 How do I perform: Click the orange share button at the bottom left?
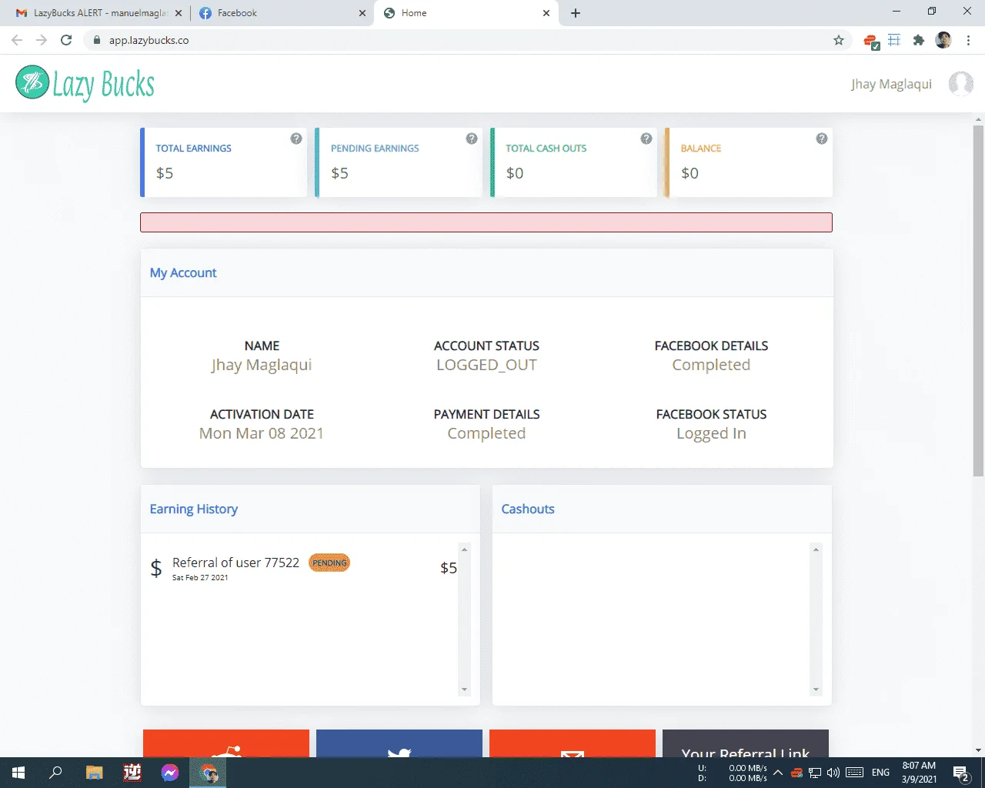tap(226, 743)
